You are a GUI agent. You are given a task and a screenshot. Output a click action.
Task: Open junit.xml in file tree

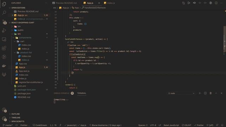tap(22, 86)
